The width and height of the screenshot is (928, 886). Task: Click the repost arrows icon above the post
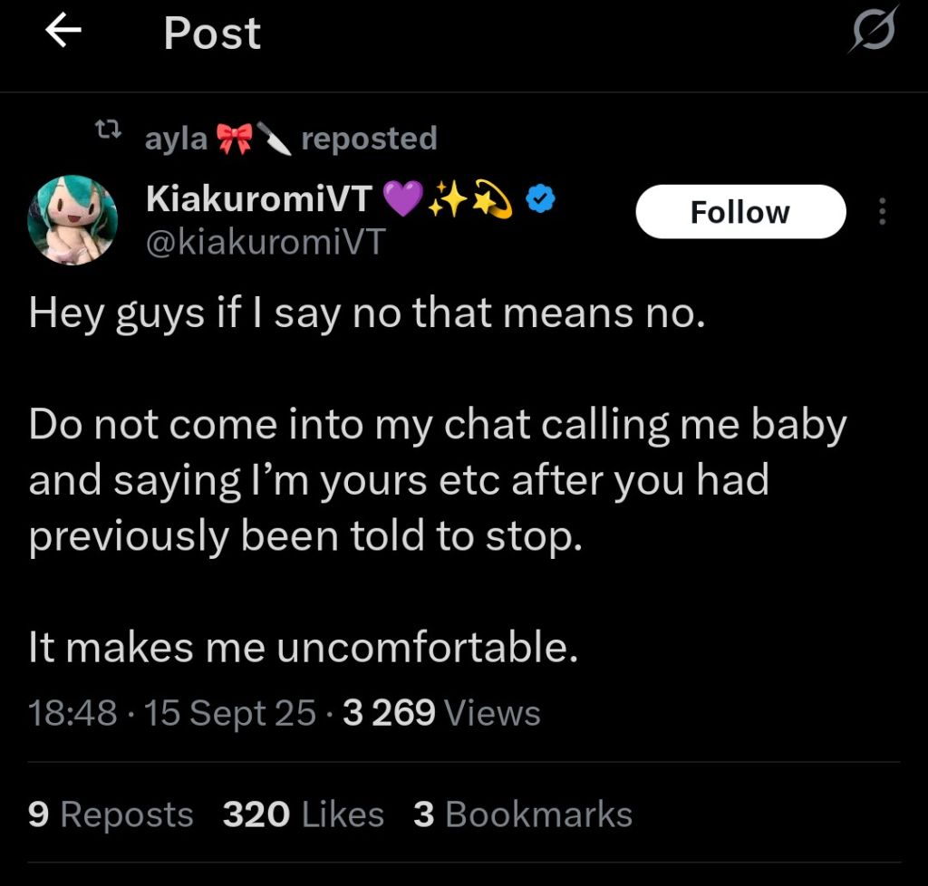click(x=109, y=129)
